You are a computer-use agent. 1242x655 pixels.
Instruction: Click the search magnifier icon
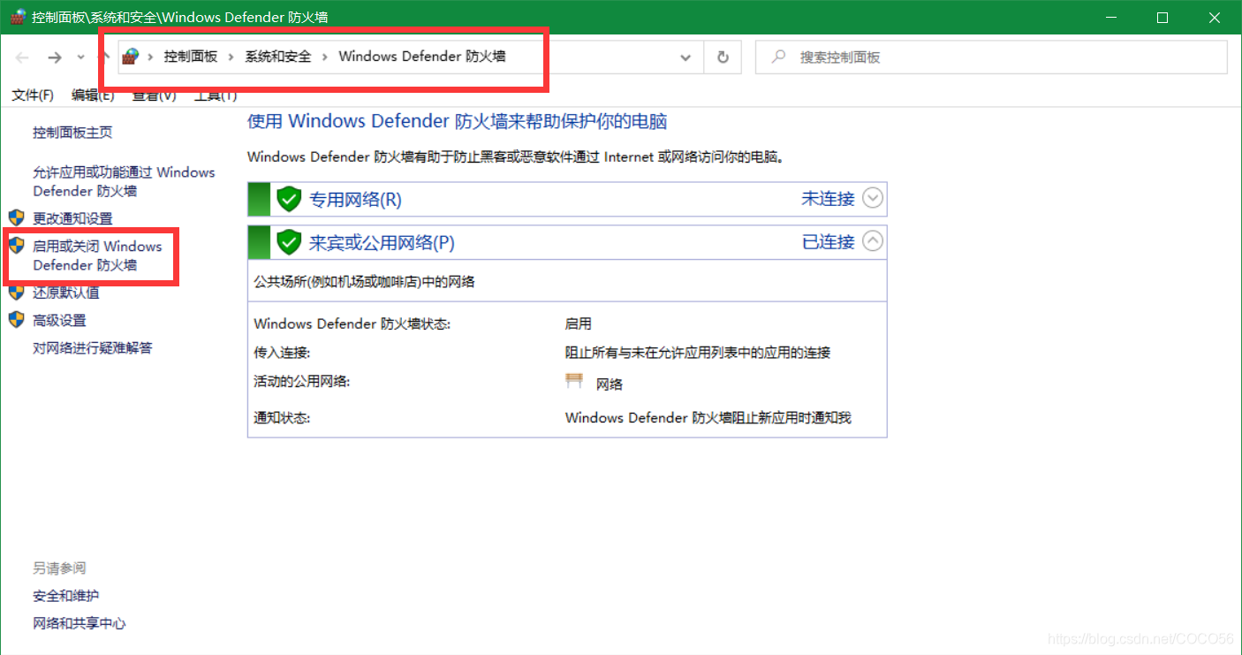point(778,57)
